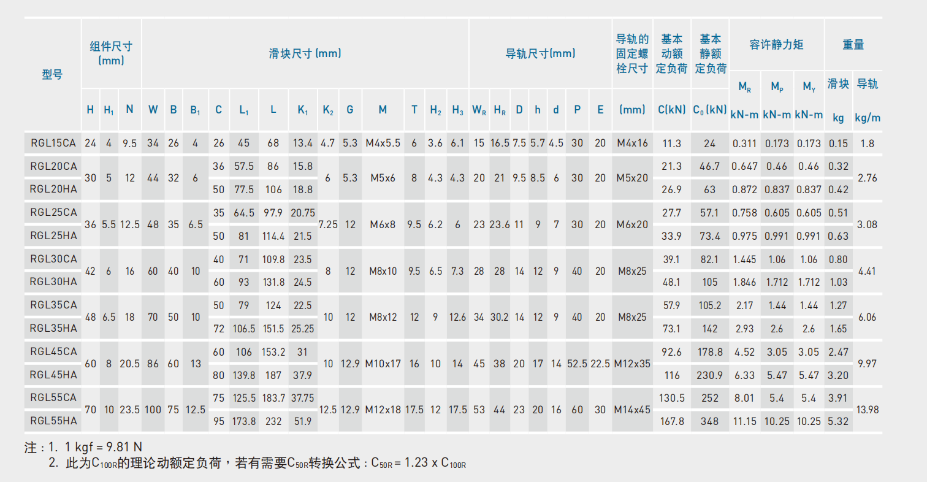Viewport: 927px width, 482px height.
Task: Select rail weight value 2.76
Action: [x=866, y=178]
